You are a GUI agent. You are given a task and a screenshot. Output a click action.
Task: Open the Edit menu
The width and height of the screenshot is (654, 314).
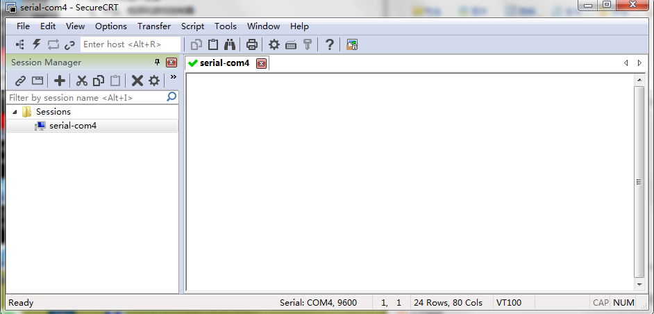[x=48, y=26]
